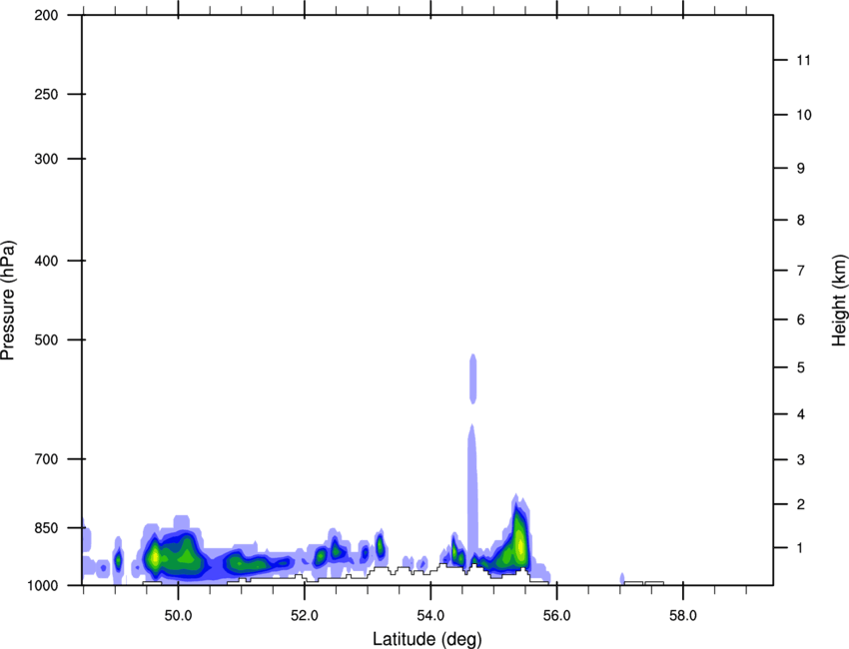Image resolution: width=849 pixels, height=649 pixels.
Task: Click the 200 pressure tick label
Action: point(46,15)
